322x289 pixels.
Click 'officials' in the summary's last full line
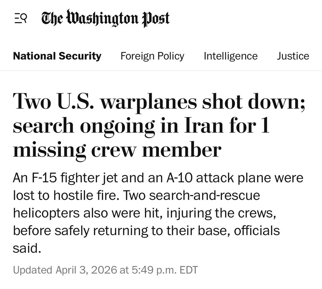(x=257, y=231)
